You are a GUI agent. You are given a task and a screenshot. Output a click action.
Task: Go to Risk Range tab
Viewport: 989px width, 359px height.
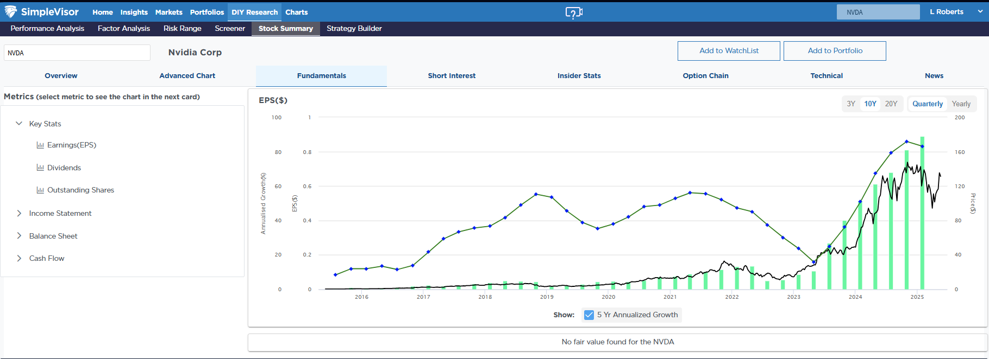tap(183, 28)
